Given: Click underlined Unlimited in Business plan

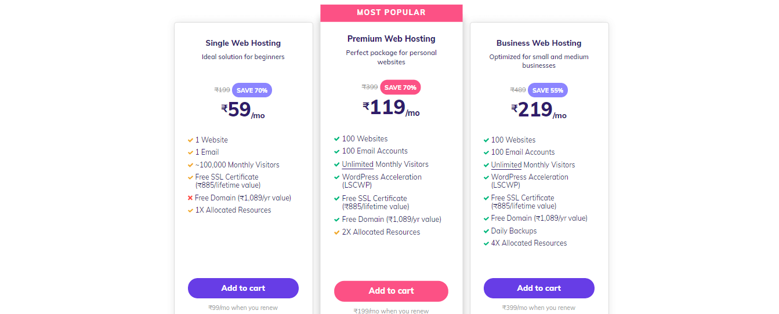Looking at the screenshot, I should (506, 165).
